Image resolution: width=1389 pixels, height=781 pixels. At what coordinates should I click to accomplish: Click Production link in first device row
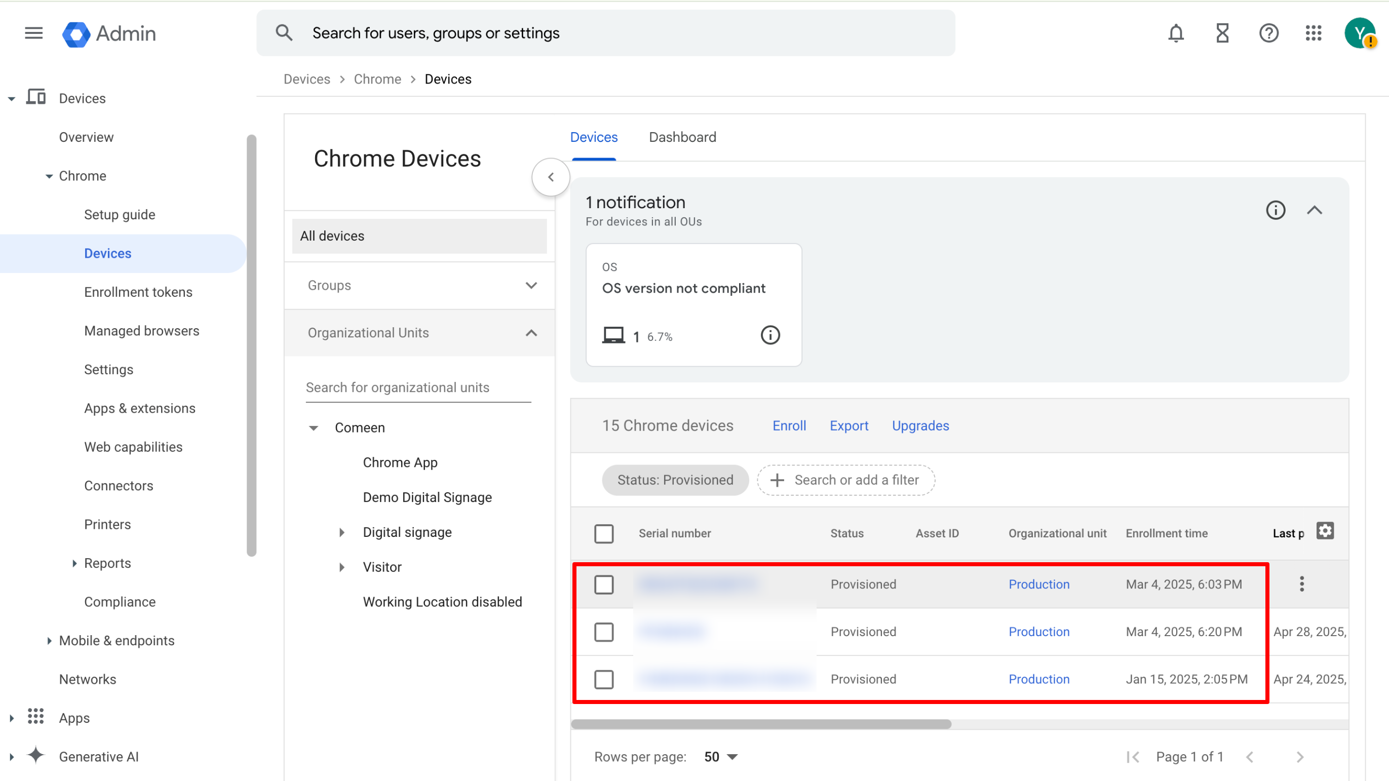point(1038,585)
